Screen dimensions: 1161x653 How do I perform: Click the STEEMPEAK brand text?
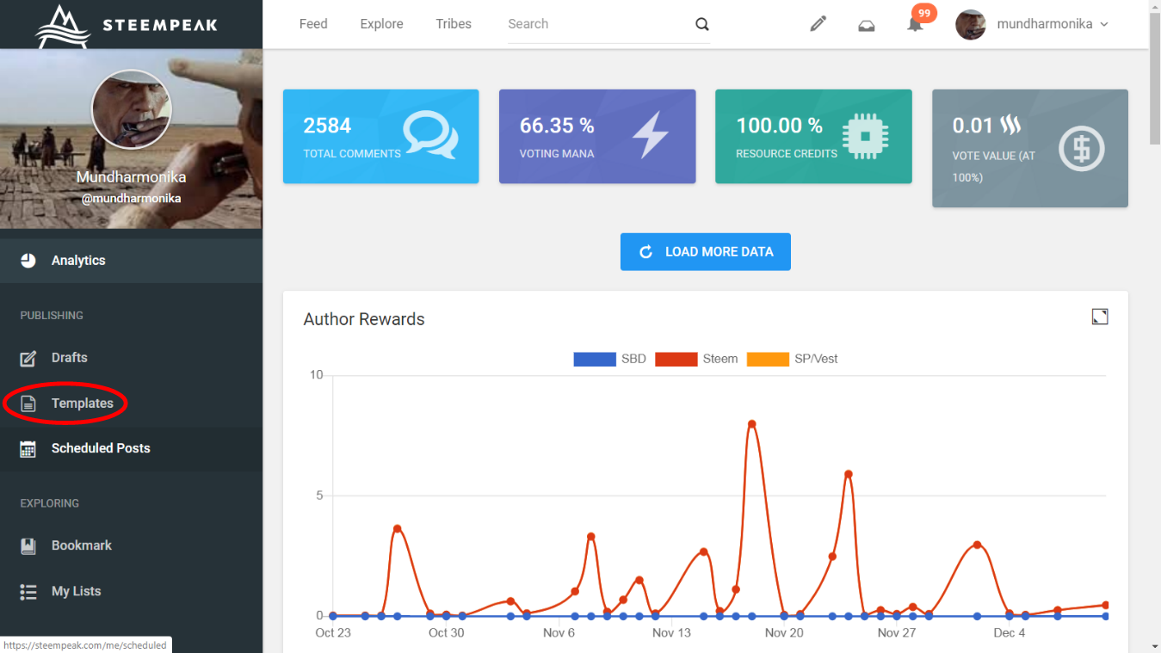tap(160, 25)
